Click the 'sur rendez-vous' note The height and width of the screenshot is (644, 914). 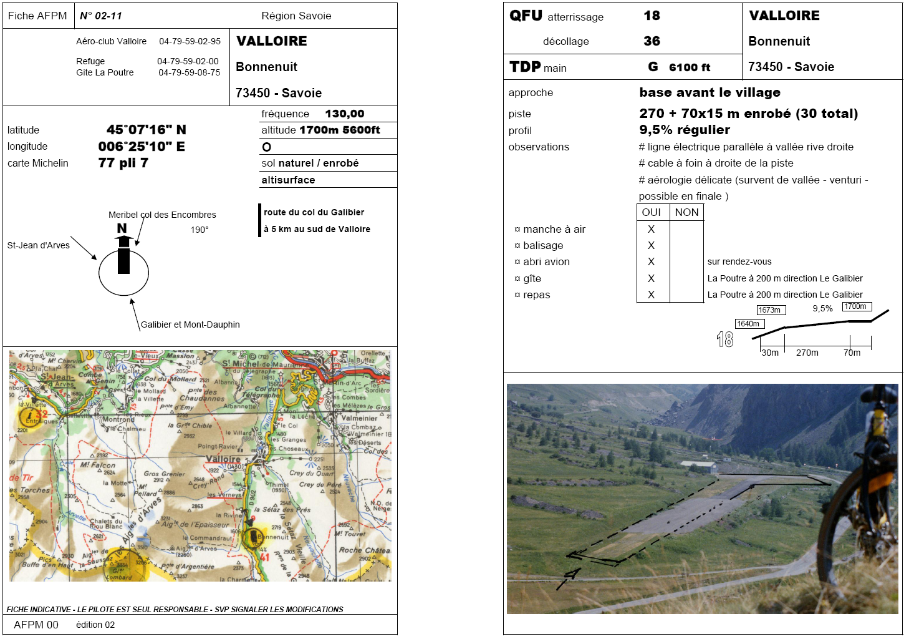click(x=739, y=261)
